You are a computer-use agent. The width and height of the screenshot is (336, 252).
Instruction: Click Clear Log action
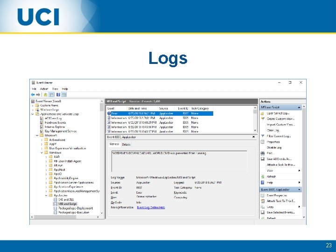point(273,130)
